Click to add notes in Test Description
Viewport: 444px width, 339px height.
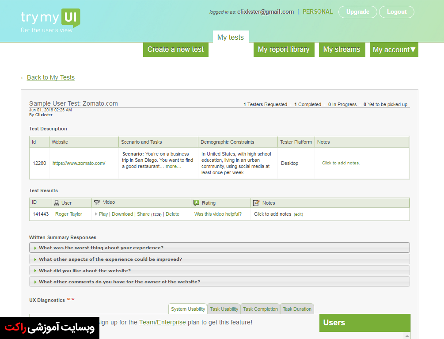tap(341, 163)
